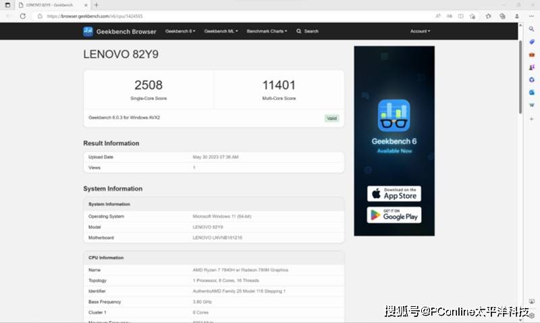540x323 pixels.
Task: Click the Views row value
Action: (194, 168)
